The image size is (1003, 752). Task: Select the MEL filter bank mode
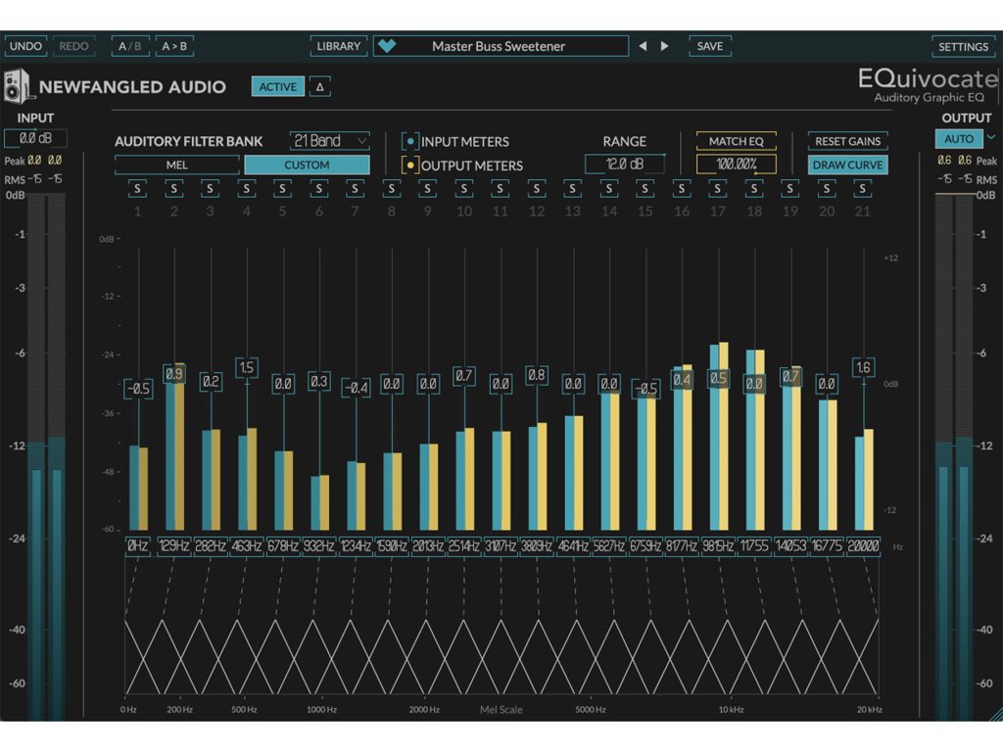[177, 165]
